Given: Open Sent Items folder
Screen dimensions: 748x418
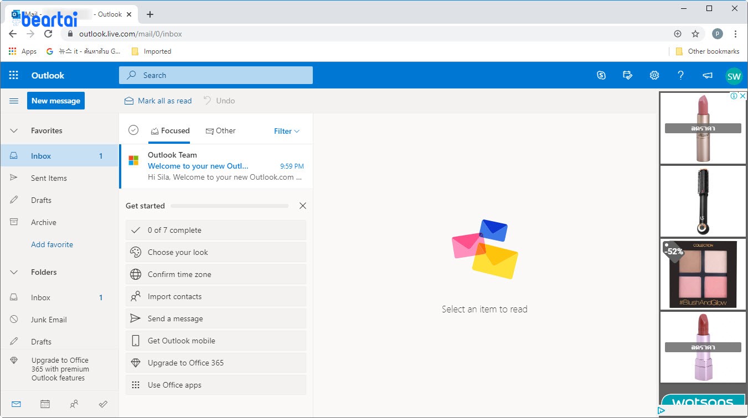Looking at the screenshot, I should (x=59, y=178).
